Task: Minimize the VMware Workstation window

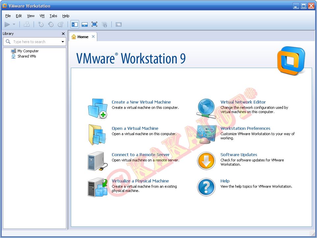Action: (x=296, y=6)
